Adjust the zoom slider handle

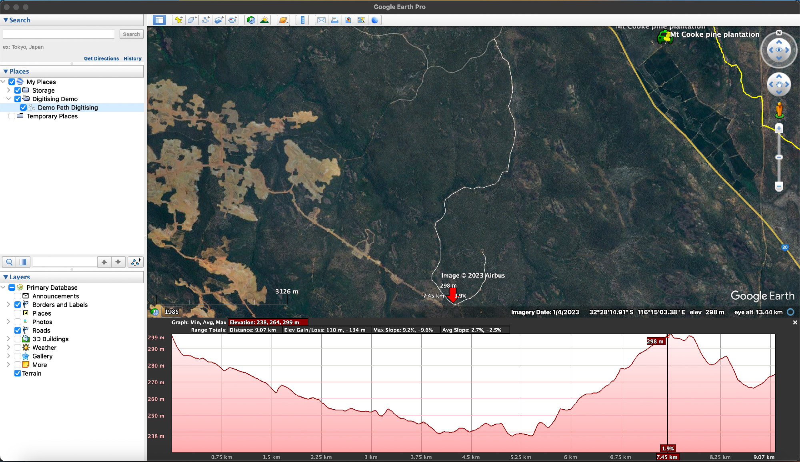click(779, 157)
